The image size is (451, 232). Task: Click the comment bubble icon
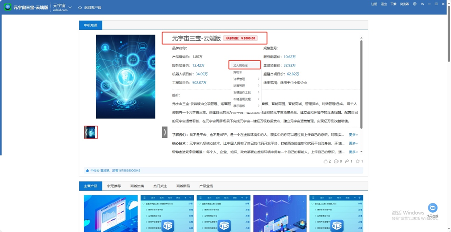[336, 161]
